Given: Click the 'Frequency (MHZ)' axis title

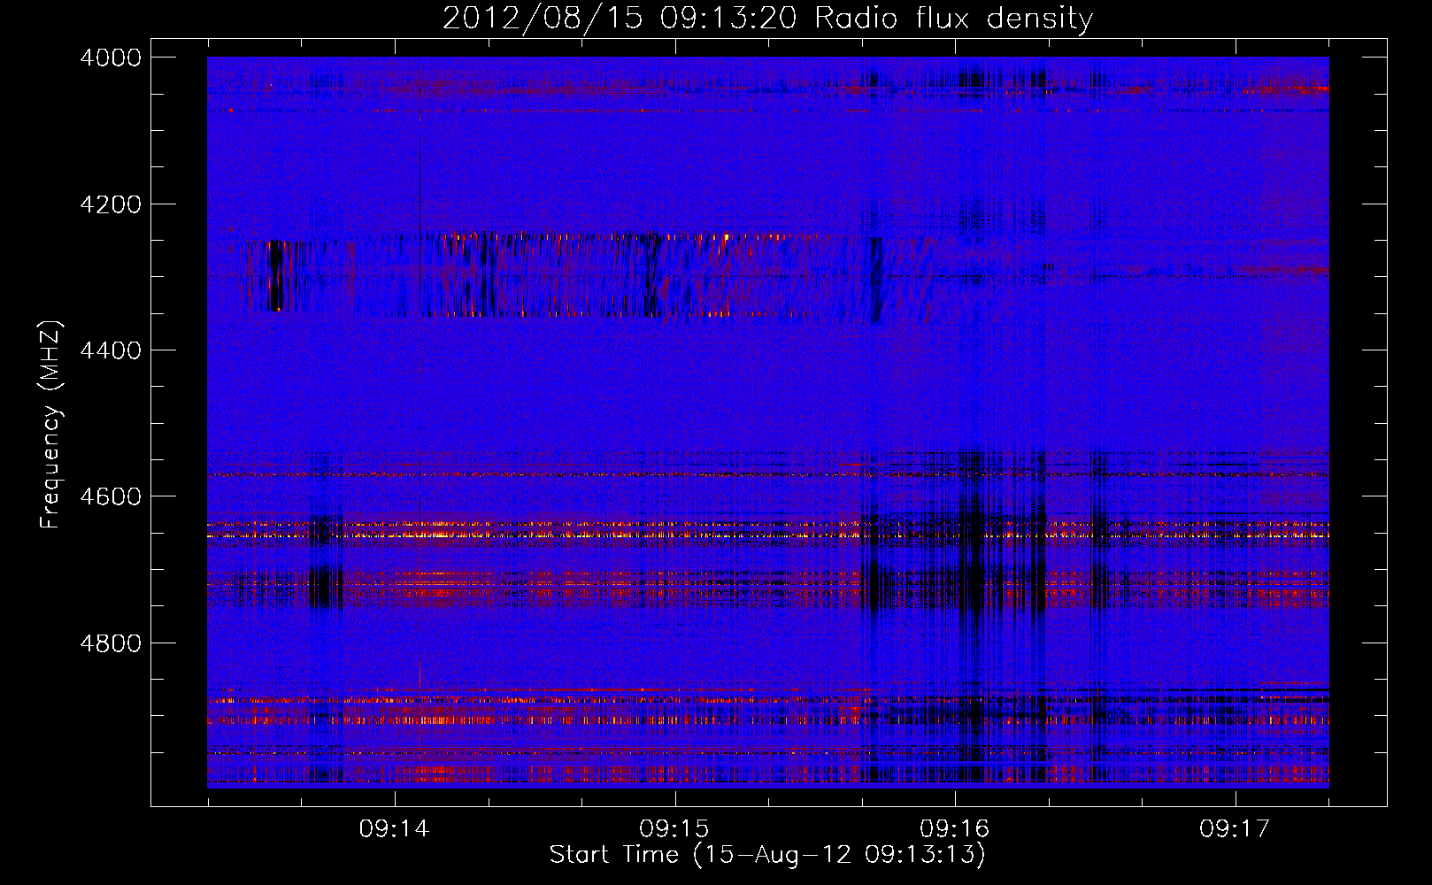Looking at the screenshot, I should 51,425.
